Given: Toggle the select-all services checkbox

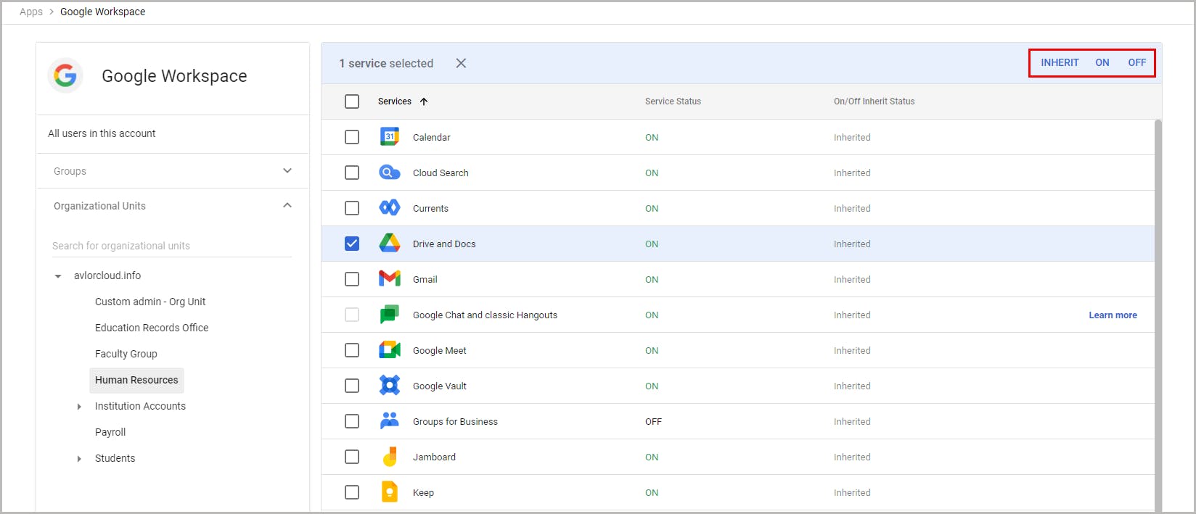Looking at the screenshot, I should click(x=352, y=101).
